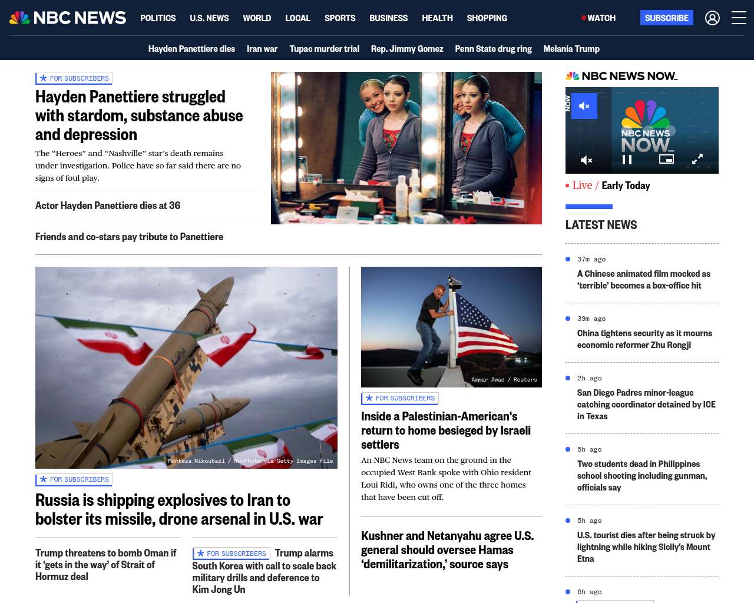This screenshot has height=603, width=754.
Task: Open Trump threatens to bomb Oman story
Action: point(106,565)
